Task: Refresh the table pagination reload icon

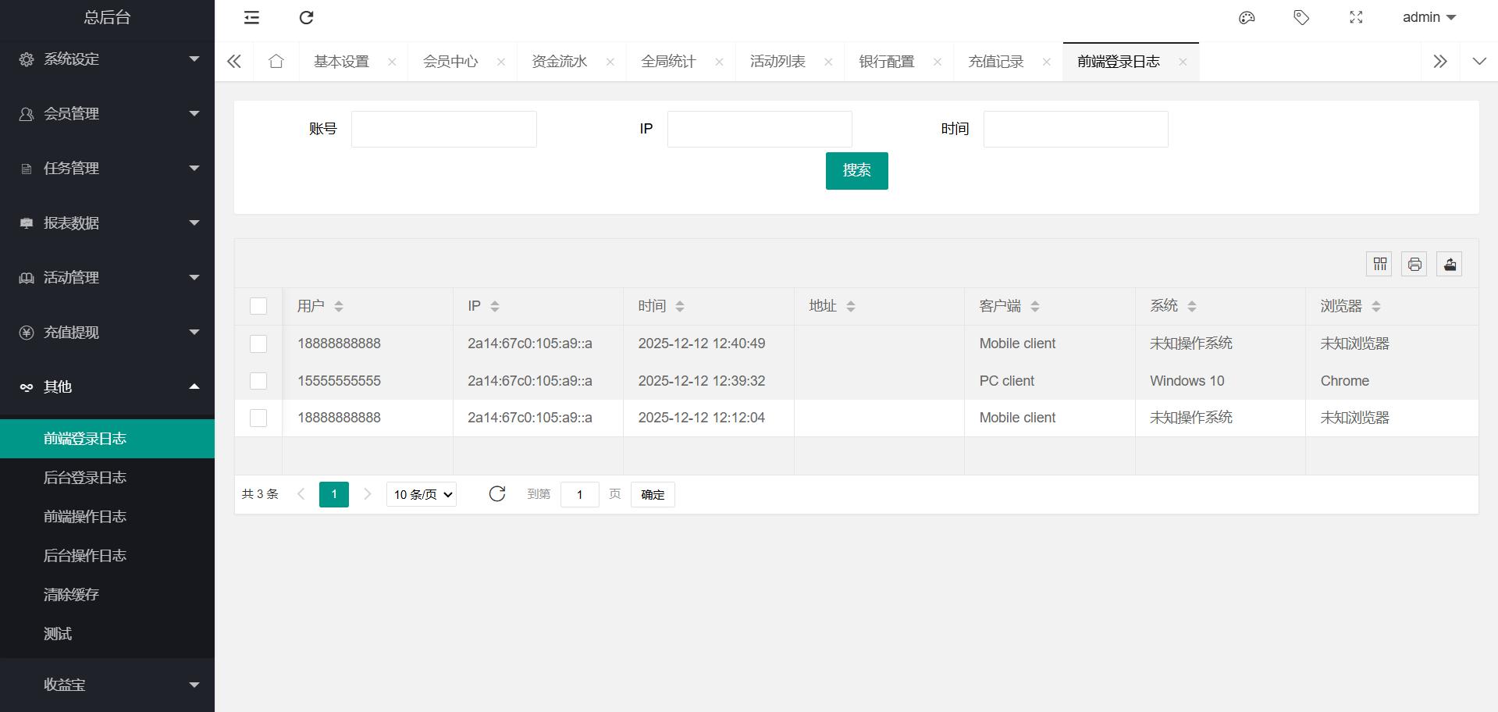Action: [497, 493]
